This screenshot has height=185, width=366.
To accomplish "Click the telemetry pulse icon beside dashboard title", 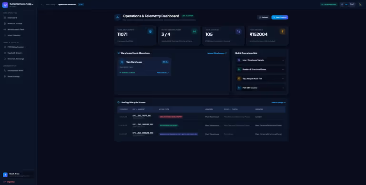I will coord(117,18).
